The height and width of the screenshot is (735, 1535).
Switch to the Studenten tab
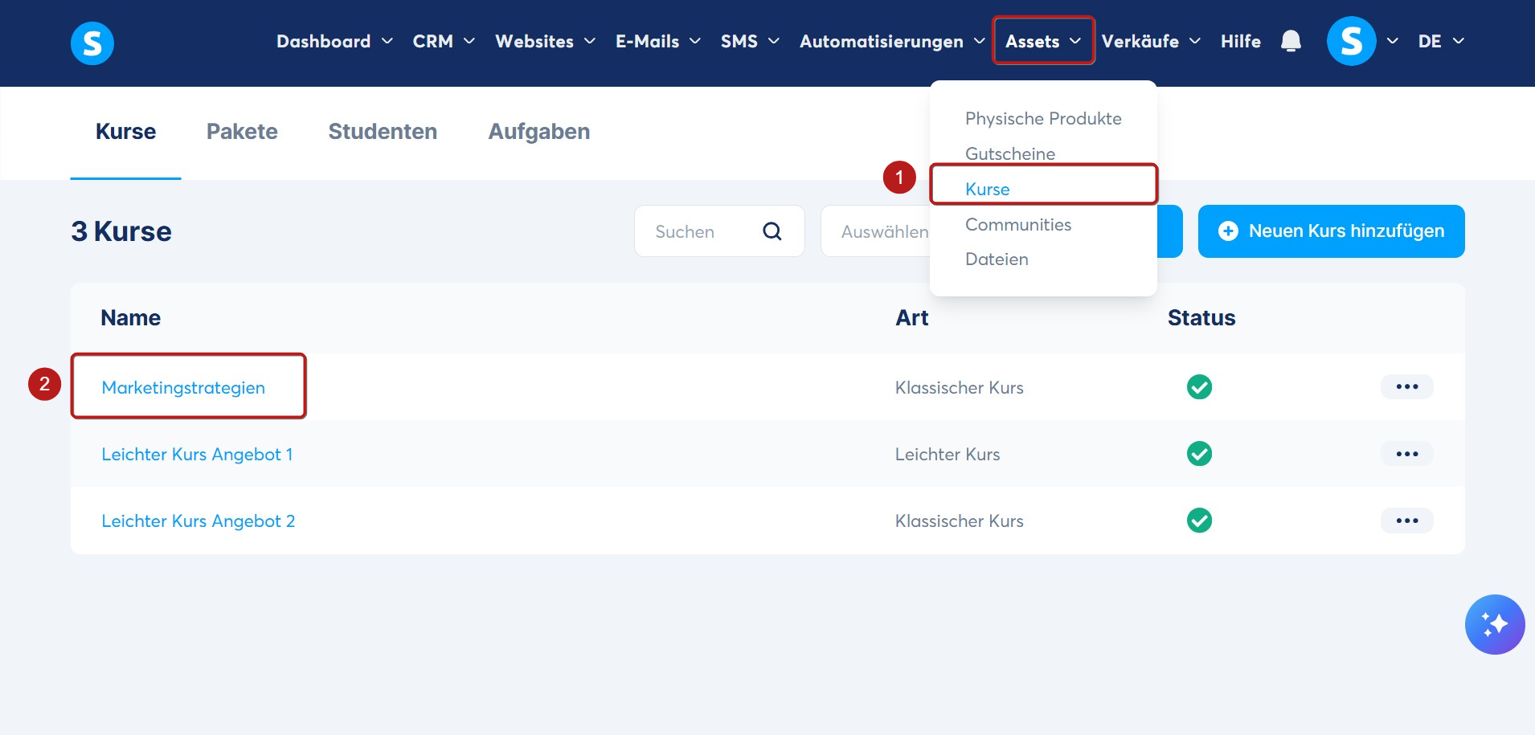(x=383, y=132)
